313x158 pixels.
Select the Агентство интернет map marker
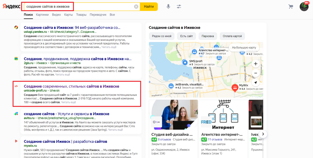click(x=194, y=52)
